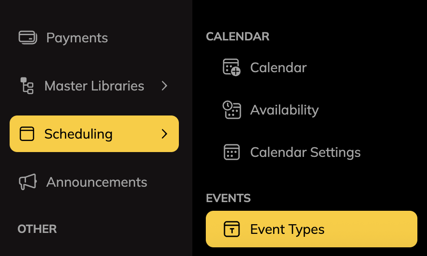Click the Master Libraries tree icon
427x256 pixels.
click(27, 86)
